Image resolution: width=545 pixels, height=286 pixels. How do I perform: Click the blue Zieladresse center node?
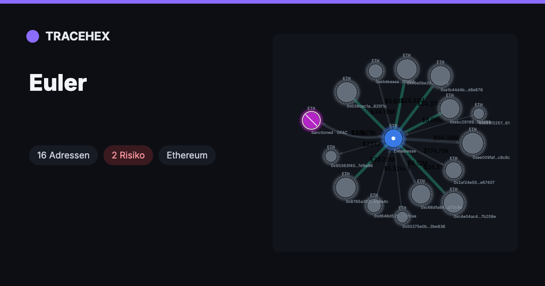pyautogui.click(x=393, y=138)
